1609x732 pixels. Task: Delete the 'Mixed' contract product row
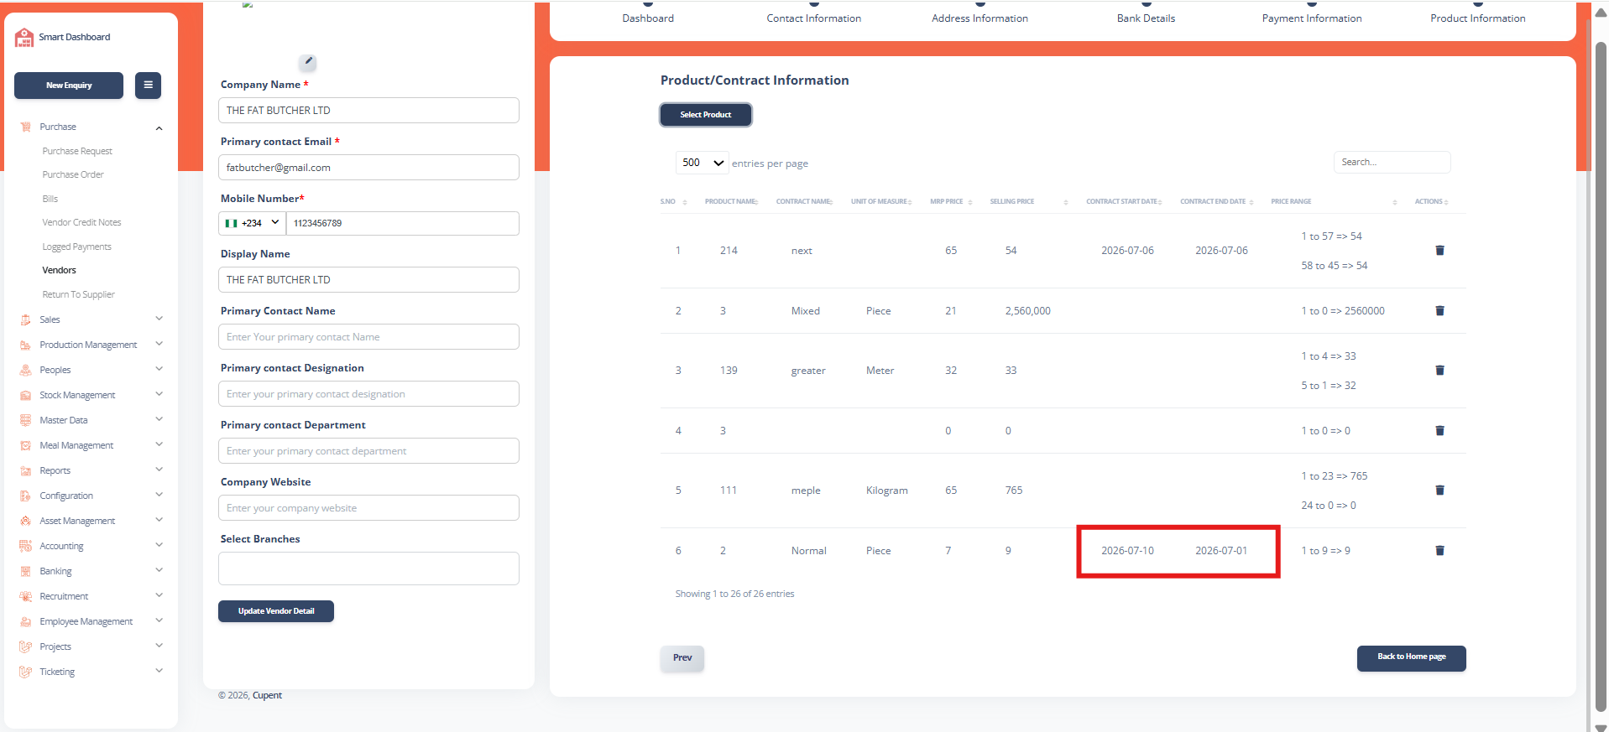point(1439,310)
